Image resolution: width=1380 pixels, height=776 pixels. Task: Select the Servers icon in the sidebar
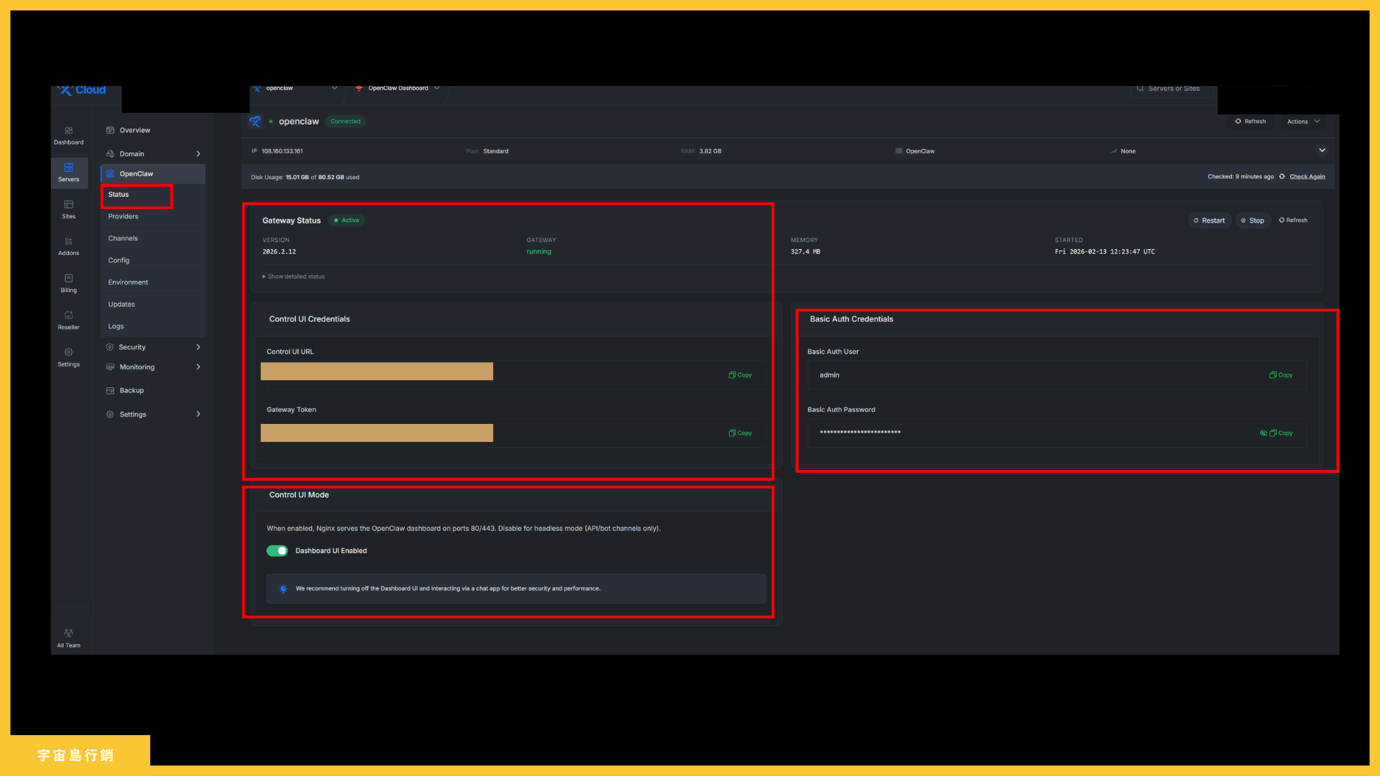click(x=68, y=172)
